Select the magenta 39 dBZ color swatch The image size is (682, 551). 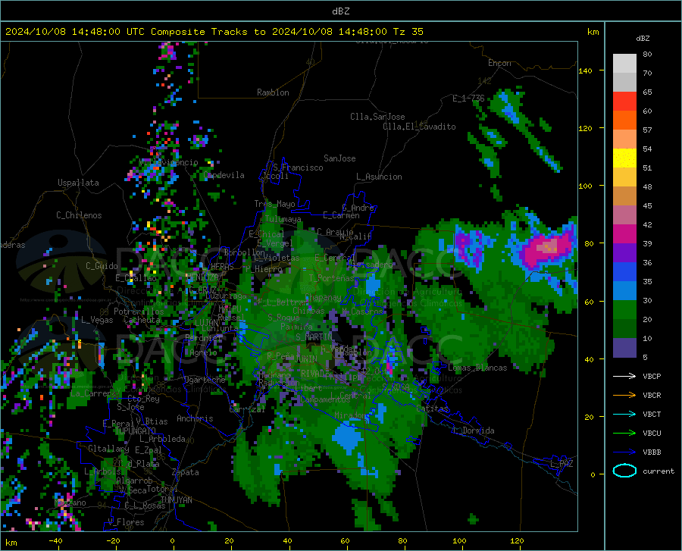click(624, 234)
